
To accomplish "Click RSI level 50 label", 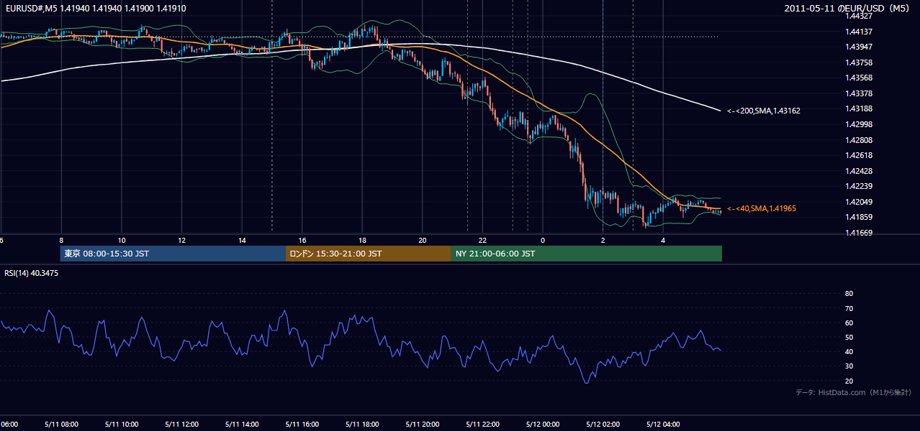I will point(849,337).
